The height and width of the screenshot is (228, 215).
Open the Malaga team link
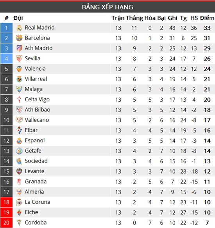click(34, 89)
